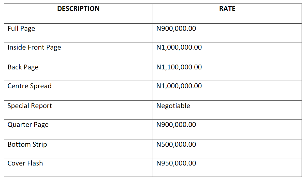Click the N950,000.00 rate value
The image size is (307, 180).
click(x=176, y=163)
